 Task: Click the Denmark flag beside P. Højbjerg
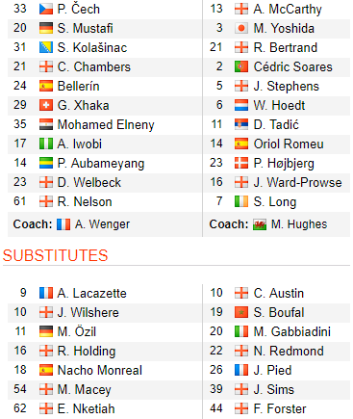(x=241, y=163)
